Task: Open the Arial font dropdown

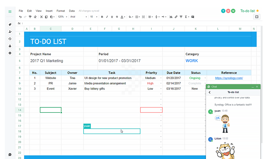Action: 78,17
